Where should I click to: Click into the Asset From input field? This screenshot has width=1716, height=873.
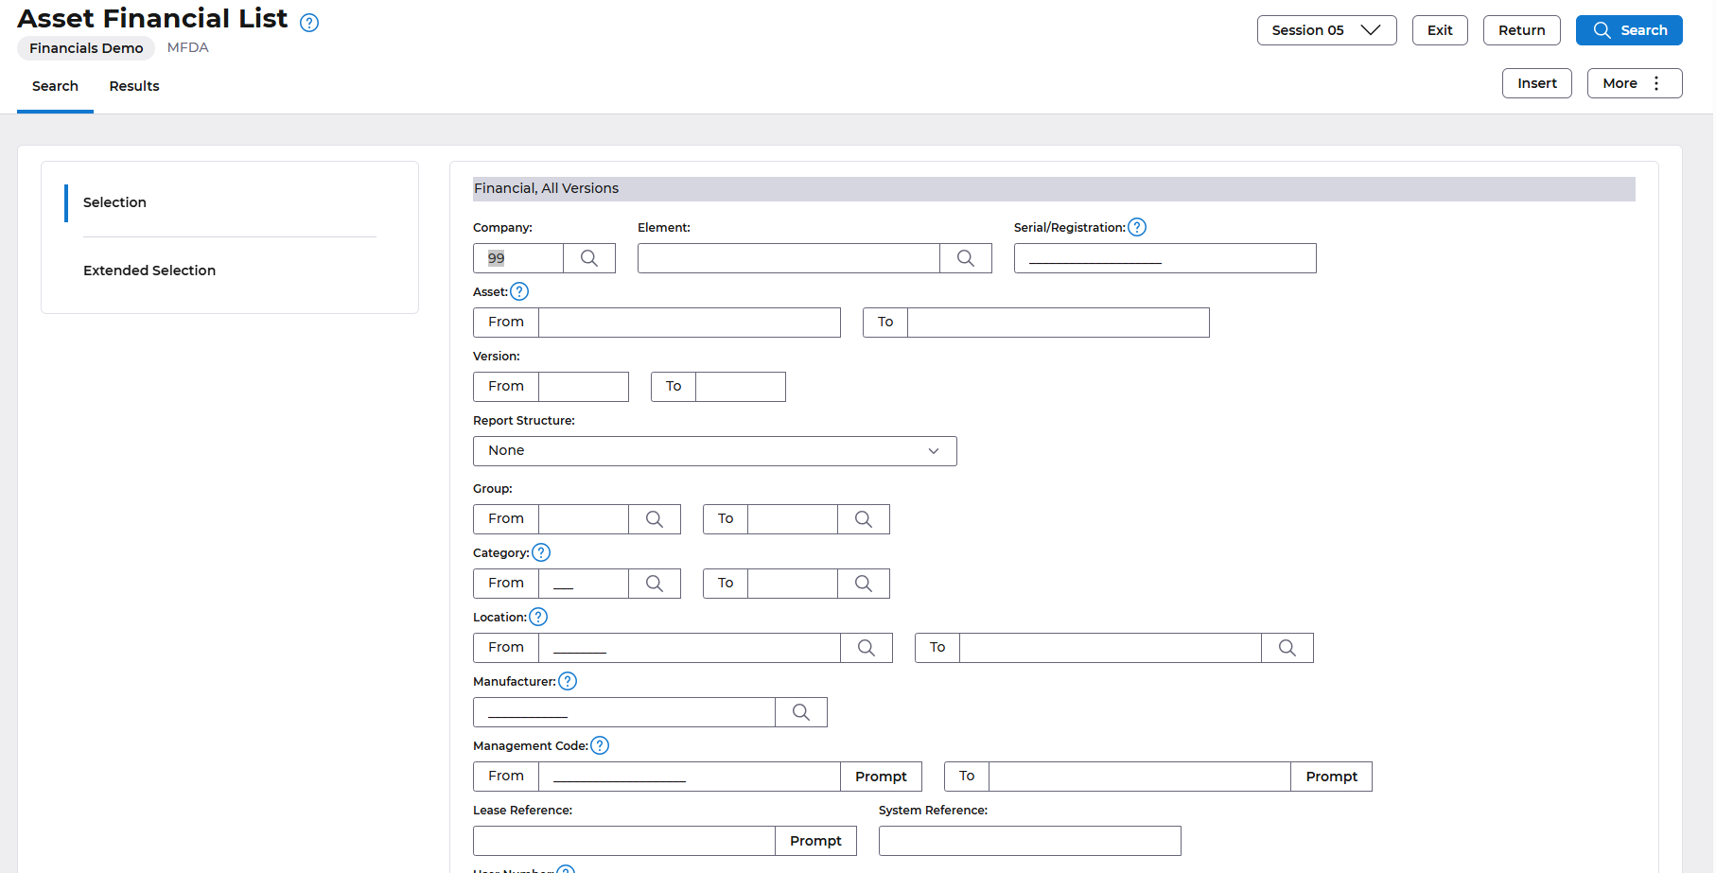689,323
